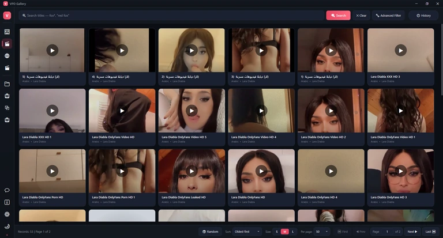
Task: Go to the Next page
Action: pos(412,232)
